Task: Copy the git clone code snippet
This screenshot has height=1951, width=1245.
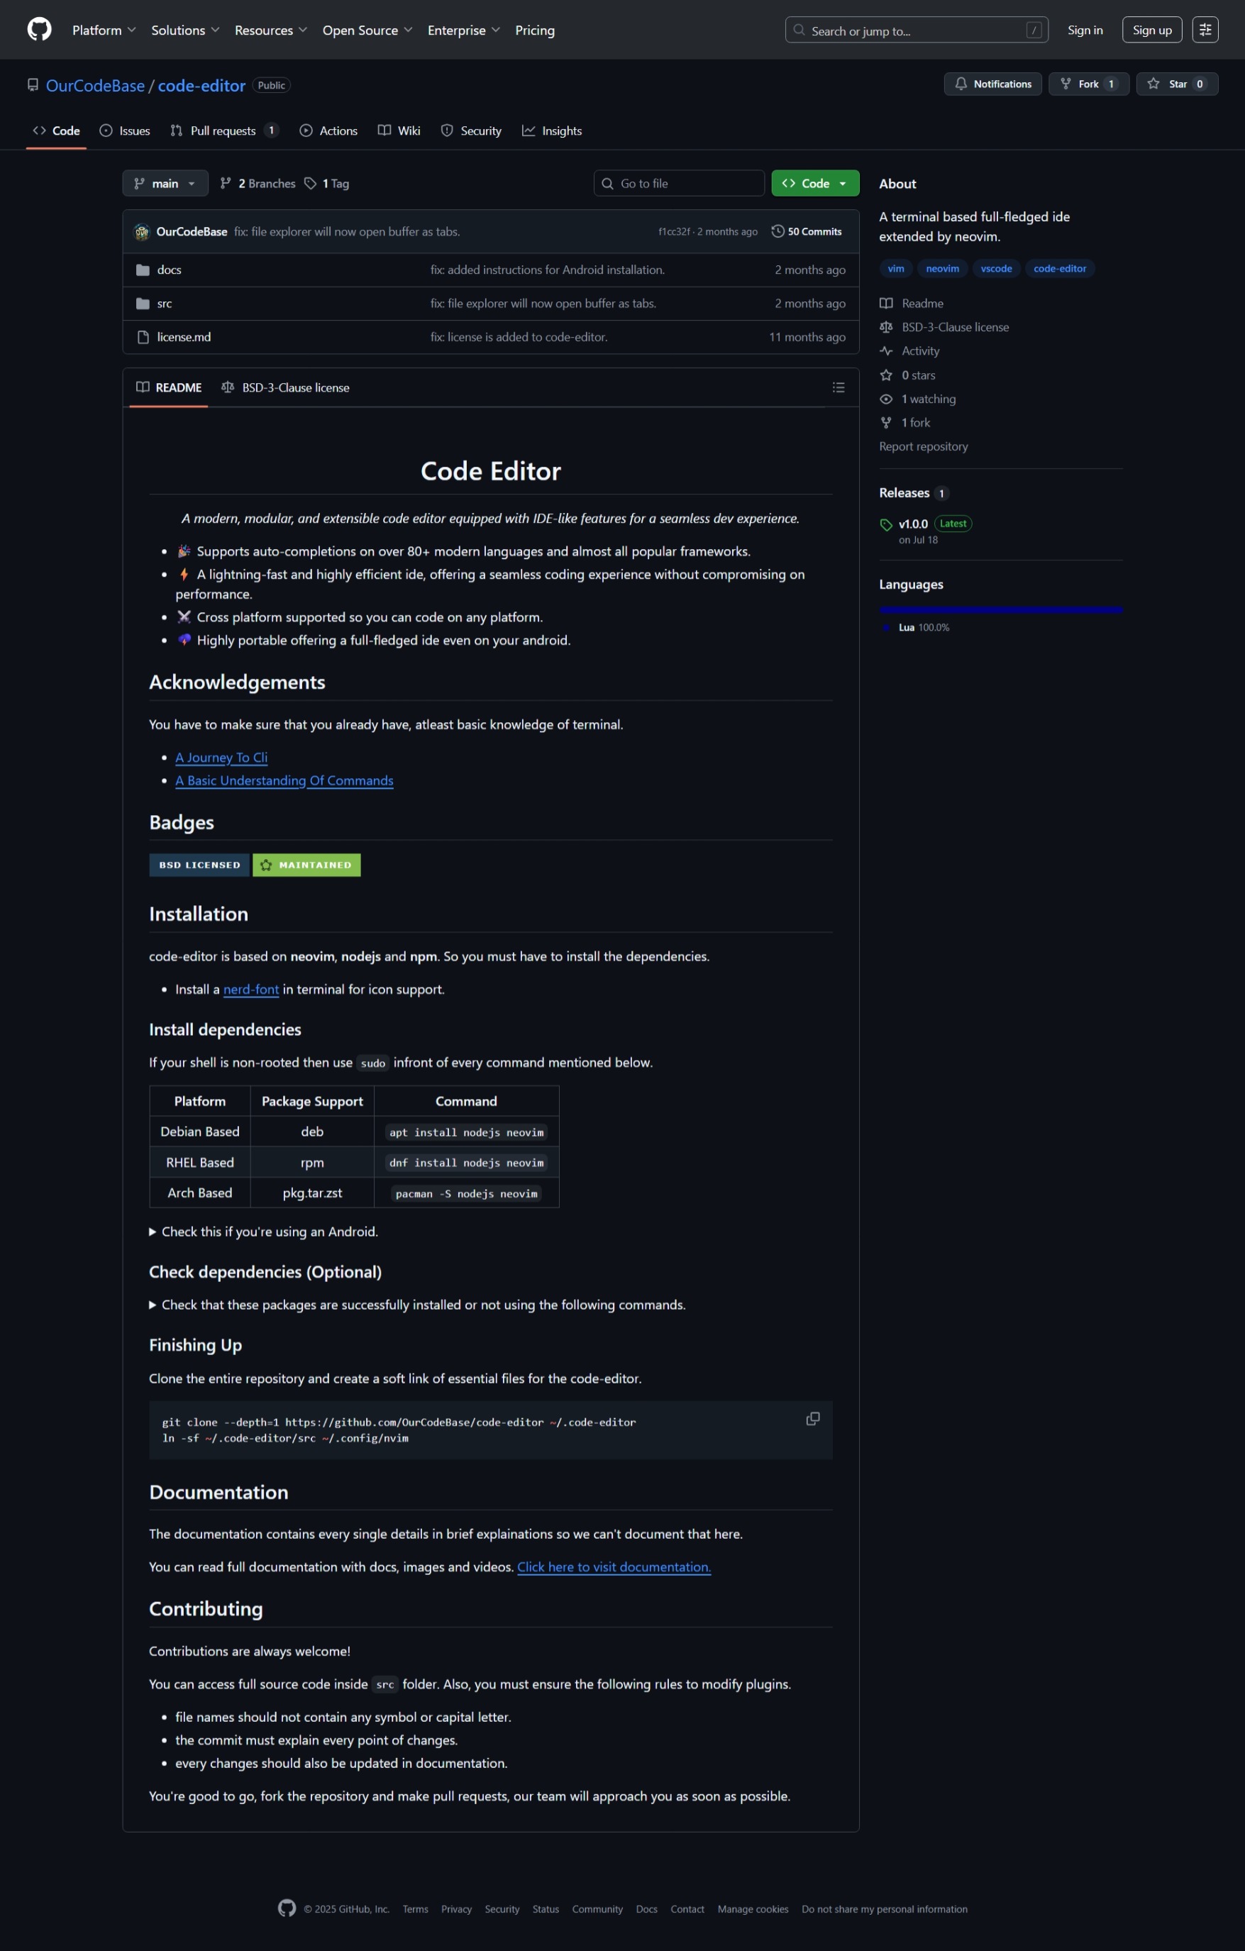Action: pyautogui.click(x=812, y=1419)
